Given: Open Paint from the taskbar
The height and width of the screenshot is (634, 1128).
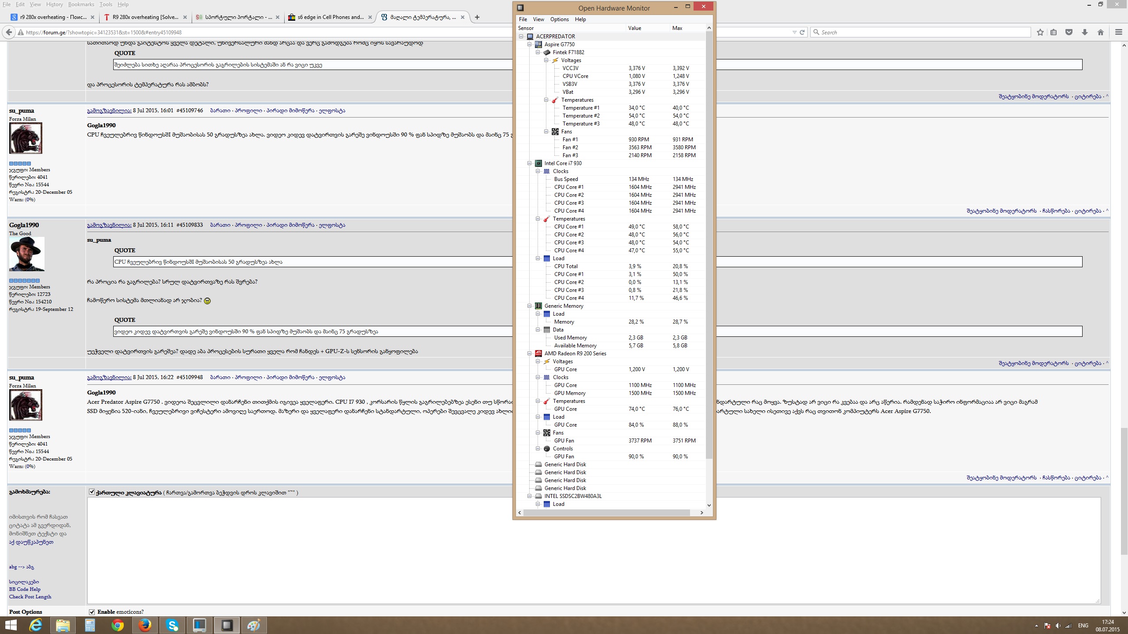Looking at the screenshot, I should point(254,625).
